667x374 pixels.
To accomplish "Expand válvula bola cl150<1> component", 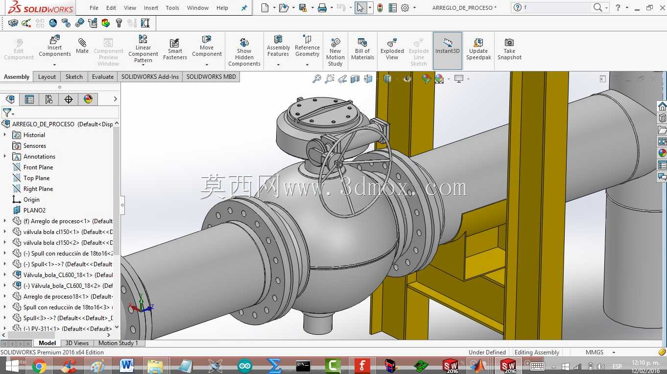I will [x=5, y=232].
